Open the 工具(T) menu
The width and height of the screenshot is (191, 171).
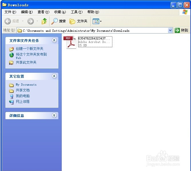click(x=77, y=12)
